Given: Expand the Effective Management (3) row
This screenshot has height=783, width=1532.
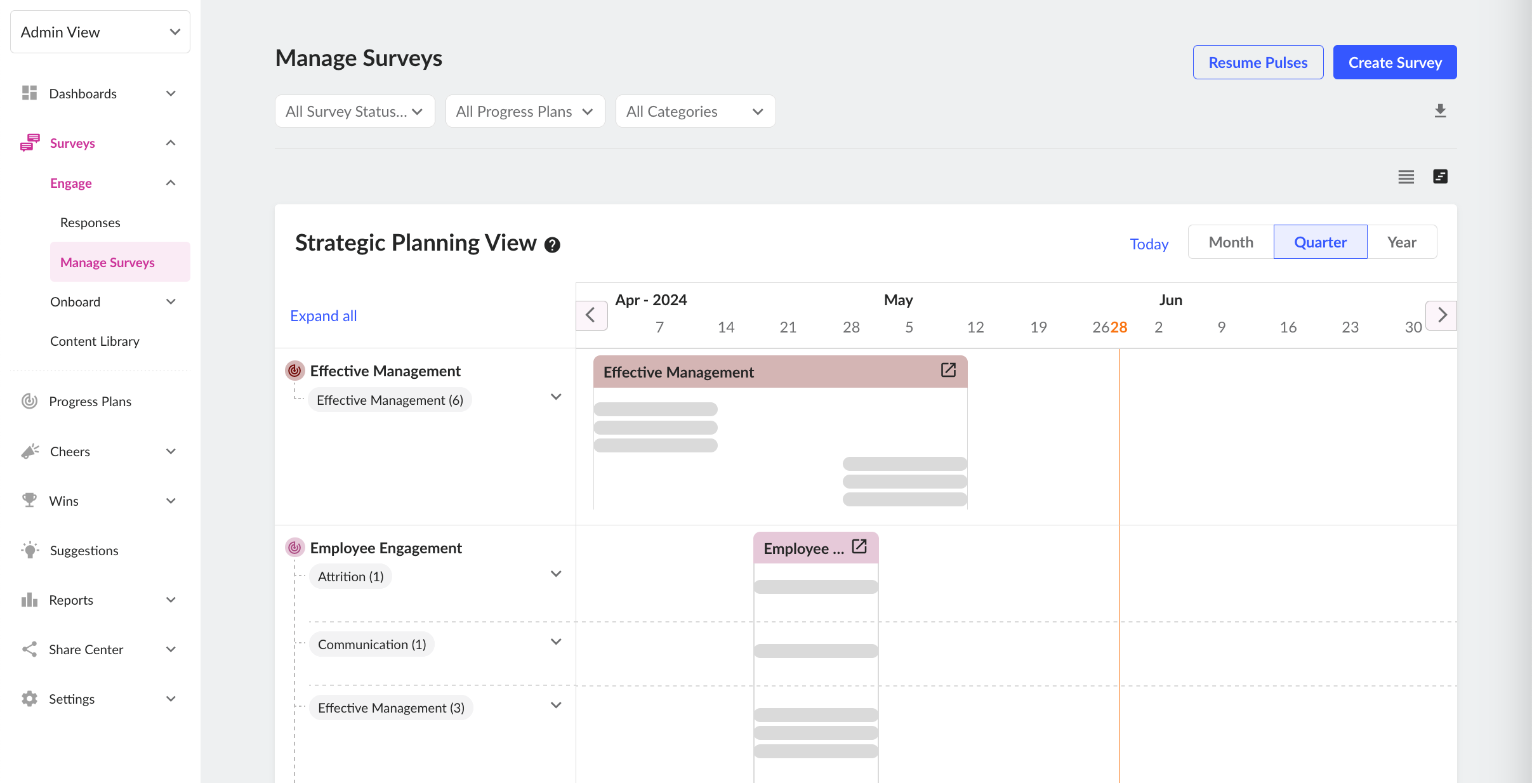Looking at the screenshot, I should click(556, 705).
